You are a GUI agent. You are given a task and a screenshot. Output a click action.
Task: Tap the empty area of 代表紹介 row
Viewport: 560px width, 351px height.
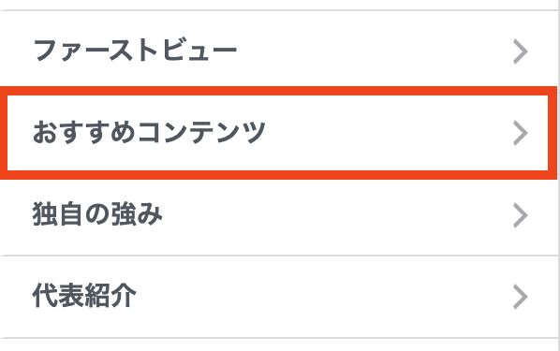point(321,296)
